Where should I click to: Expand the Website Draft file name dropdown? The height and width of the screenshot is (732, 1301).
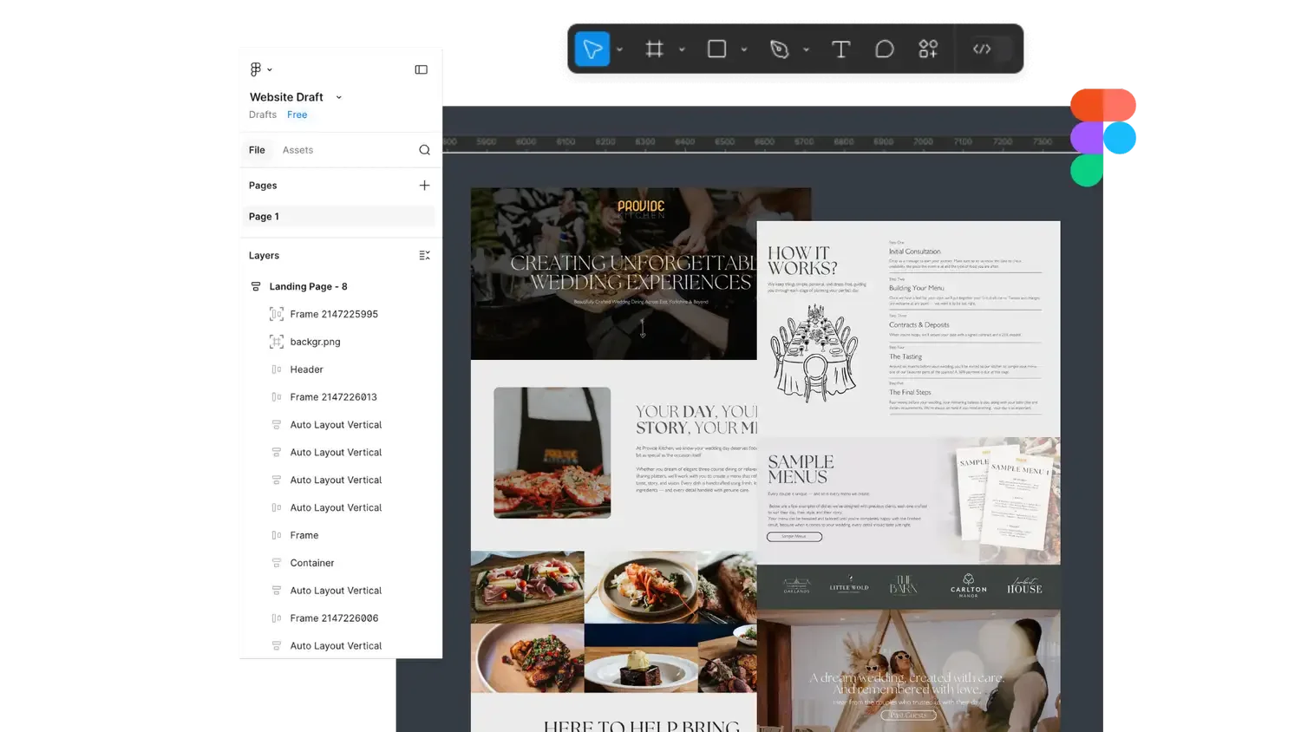pos(339,97)
